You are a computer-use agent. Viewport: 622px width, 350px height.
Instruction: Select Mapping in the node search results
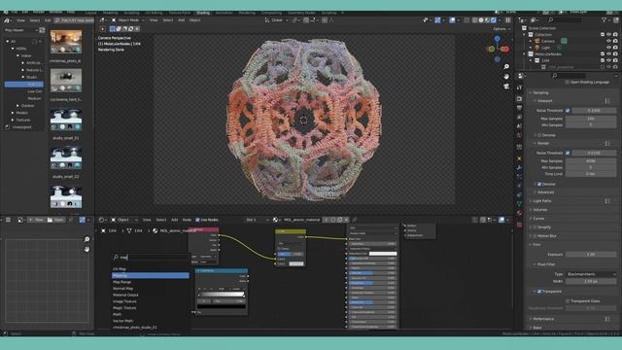[151, 275]
